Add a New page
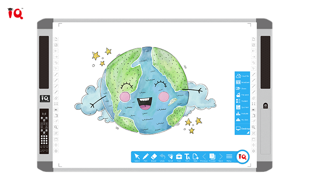Viewport: 309px width, 191px height. tap(195, 157)
